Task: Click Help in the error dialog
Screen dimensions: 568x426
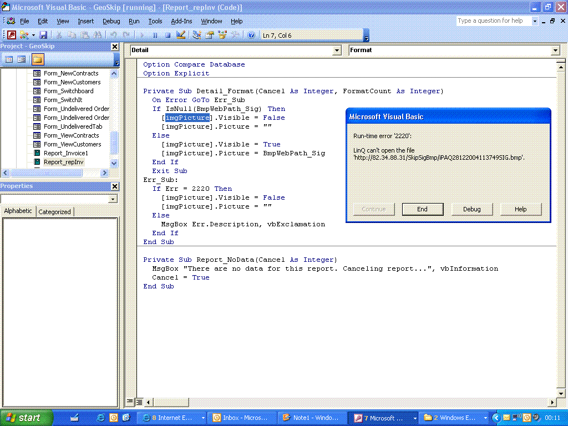Action: click(x=520, y=209)
